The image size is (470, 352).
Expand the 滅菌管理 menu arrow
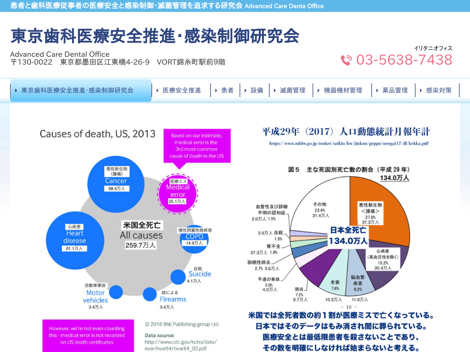[x=275, y=91]
